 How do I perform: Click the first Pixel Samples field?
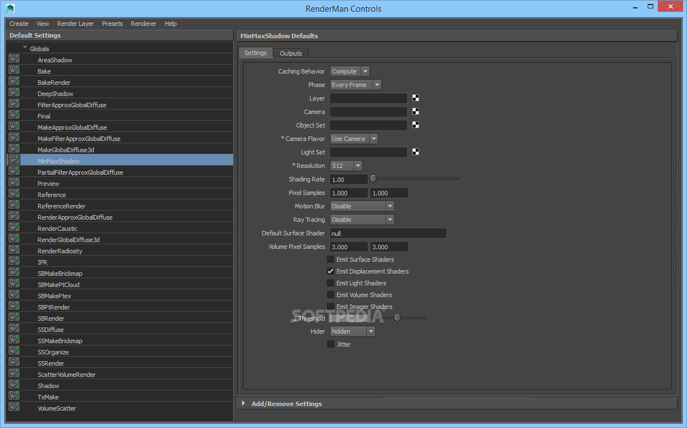pyautogui.click(x=349, y=193)
